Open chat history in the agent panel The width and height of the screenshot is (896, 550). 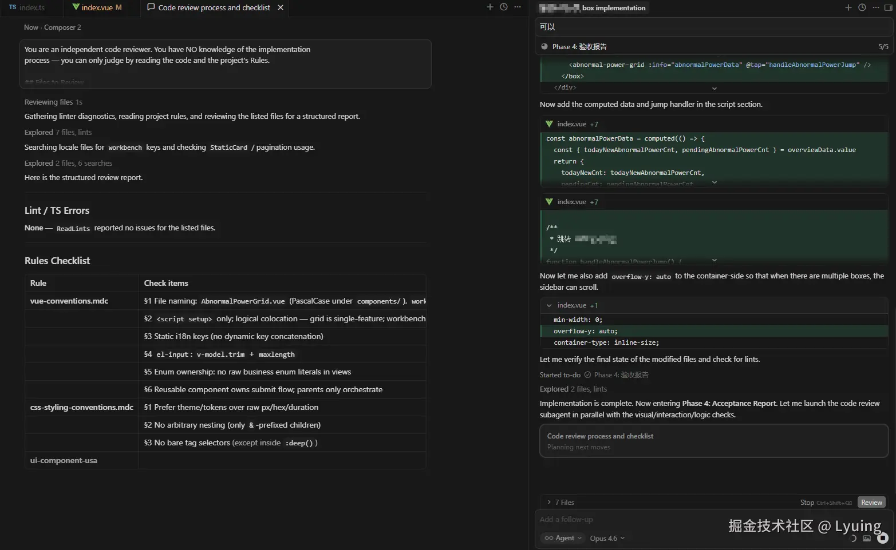[x=862, y=7]
